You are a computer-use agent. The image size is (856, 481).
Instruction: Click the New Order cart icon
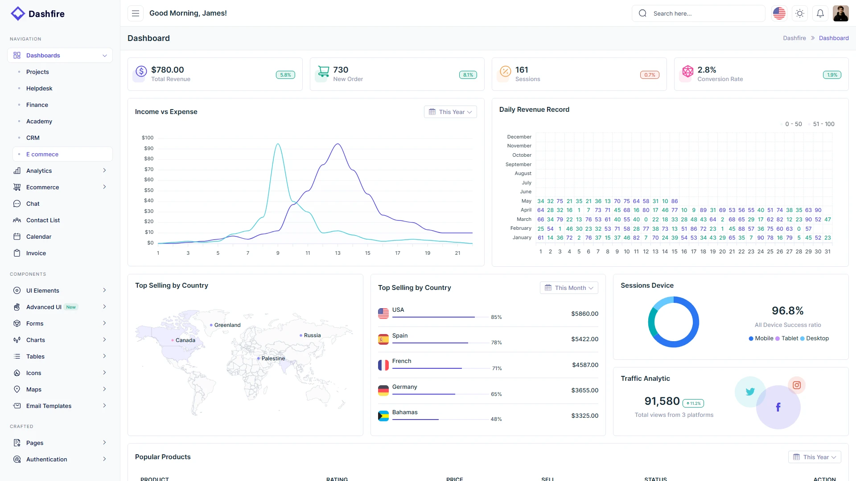coord(323,71)
